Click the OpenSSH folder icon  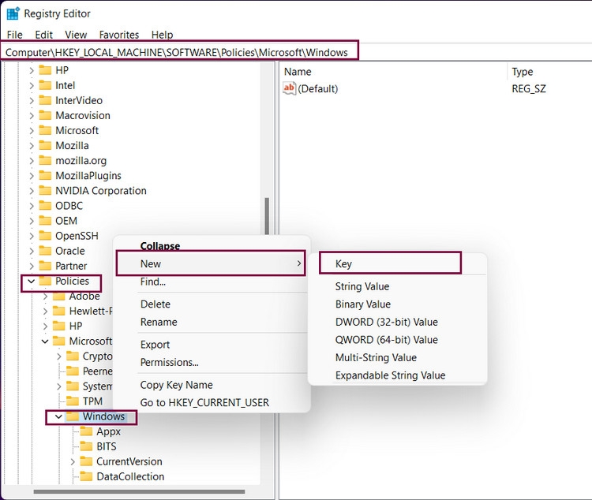coord(45,236)
